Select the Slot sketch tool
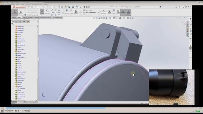 52,15
